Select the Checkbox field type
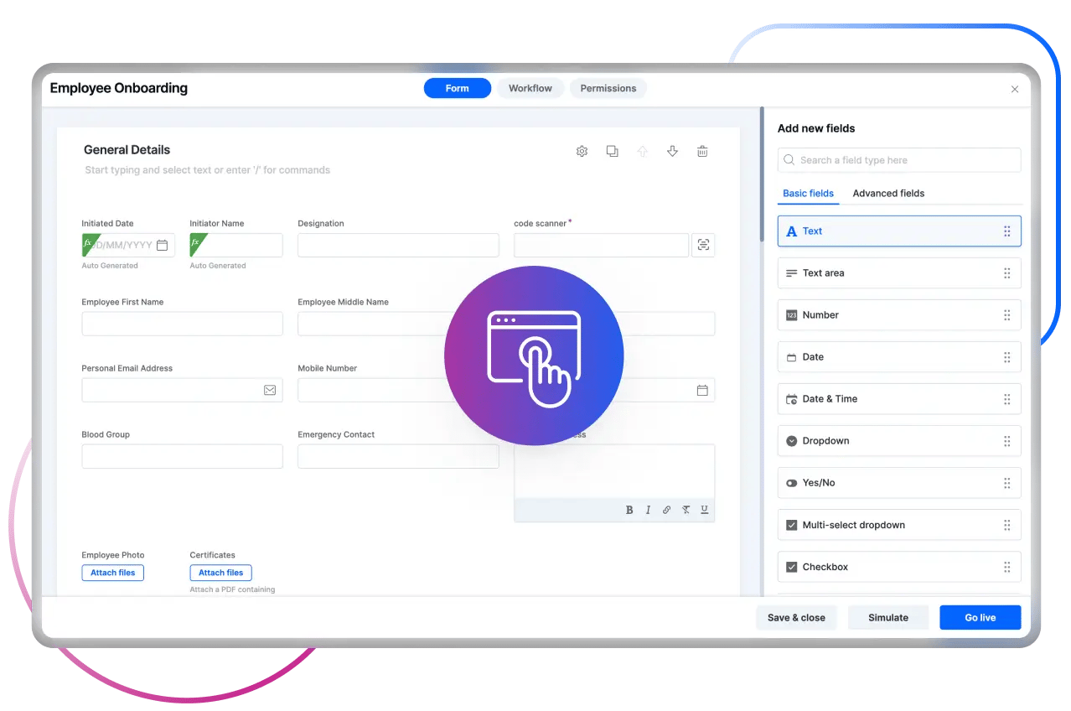Viewport: 1071px width, 711px height. pyautogui.click(x=898, y=566)
